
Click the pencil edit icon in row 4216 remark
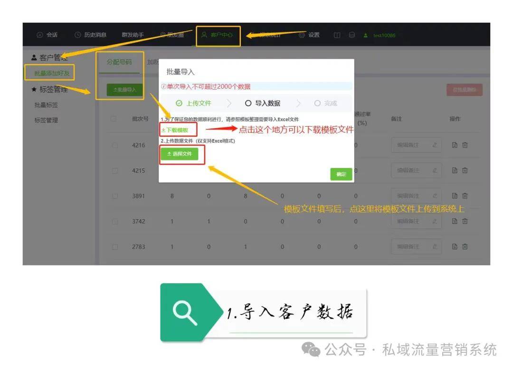click(435, 145)
